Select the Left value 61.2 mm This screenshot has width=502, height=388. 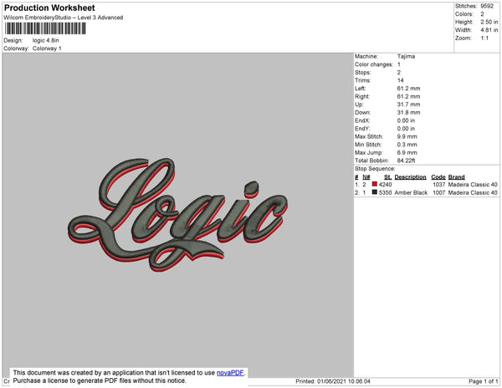click(408, 89)
